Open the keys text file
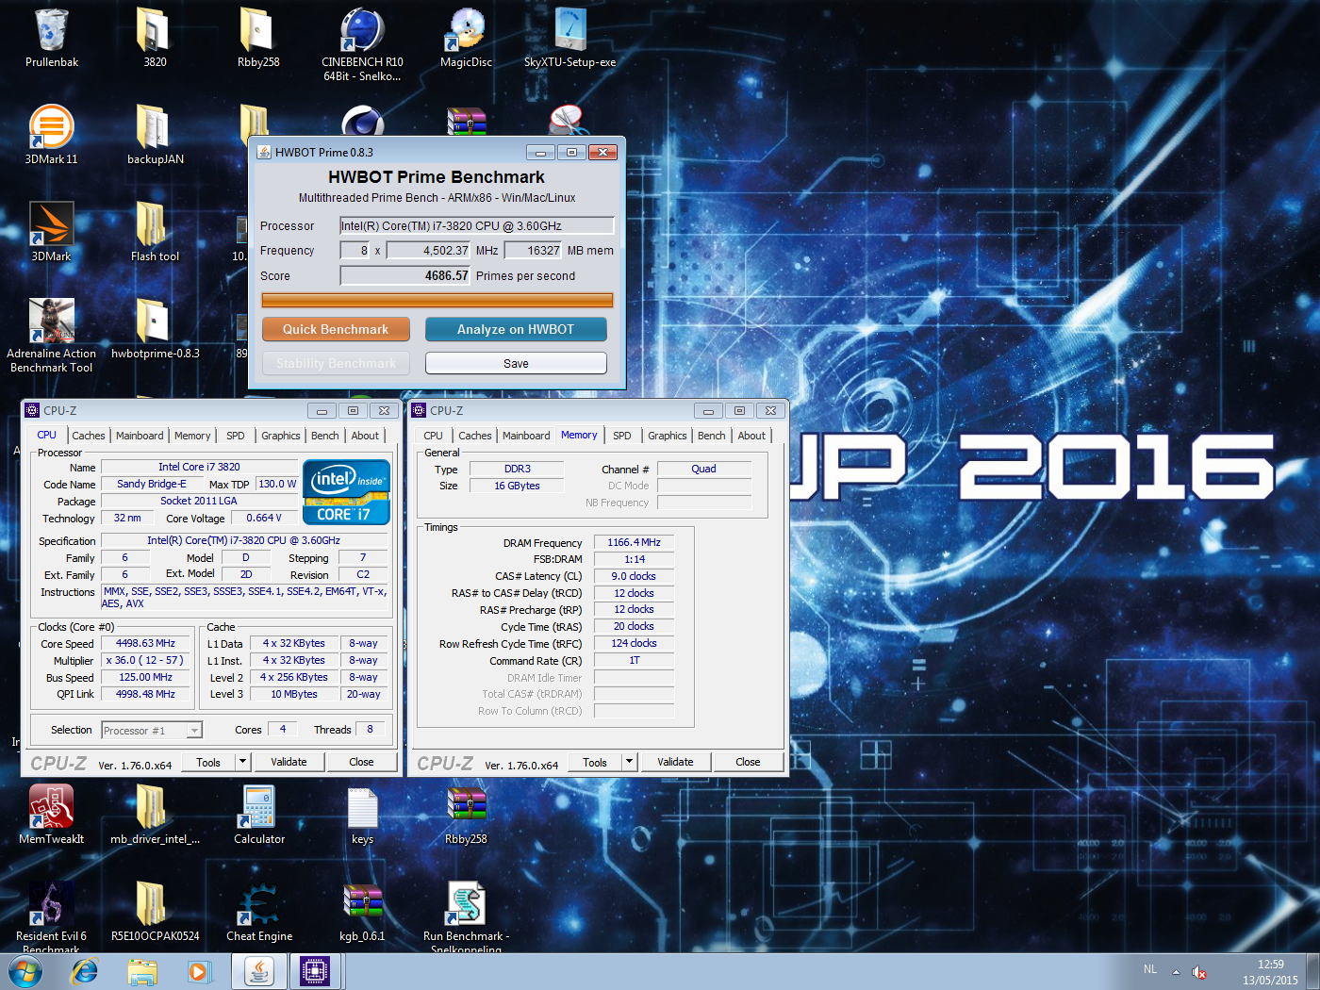The width and height of the screenshot is (1320, 990). 362,815
